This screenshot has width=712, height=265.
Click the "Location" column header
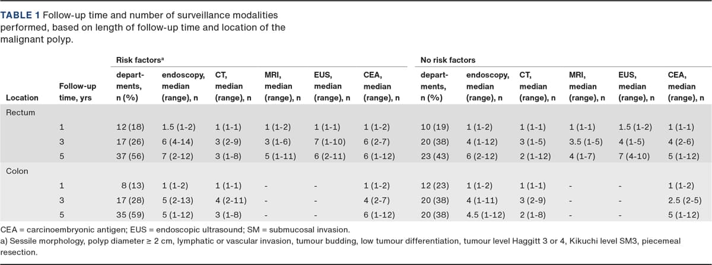click(x=22, y=97)
